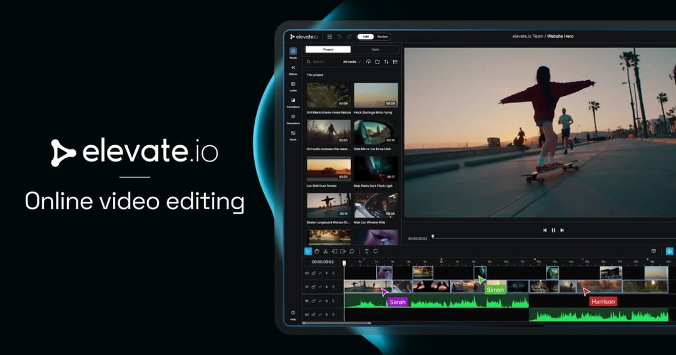Switch to Edit mode
The height and width of the screenshot is (355, 676).
click(x=366, y=37)
